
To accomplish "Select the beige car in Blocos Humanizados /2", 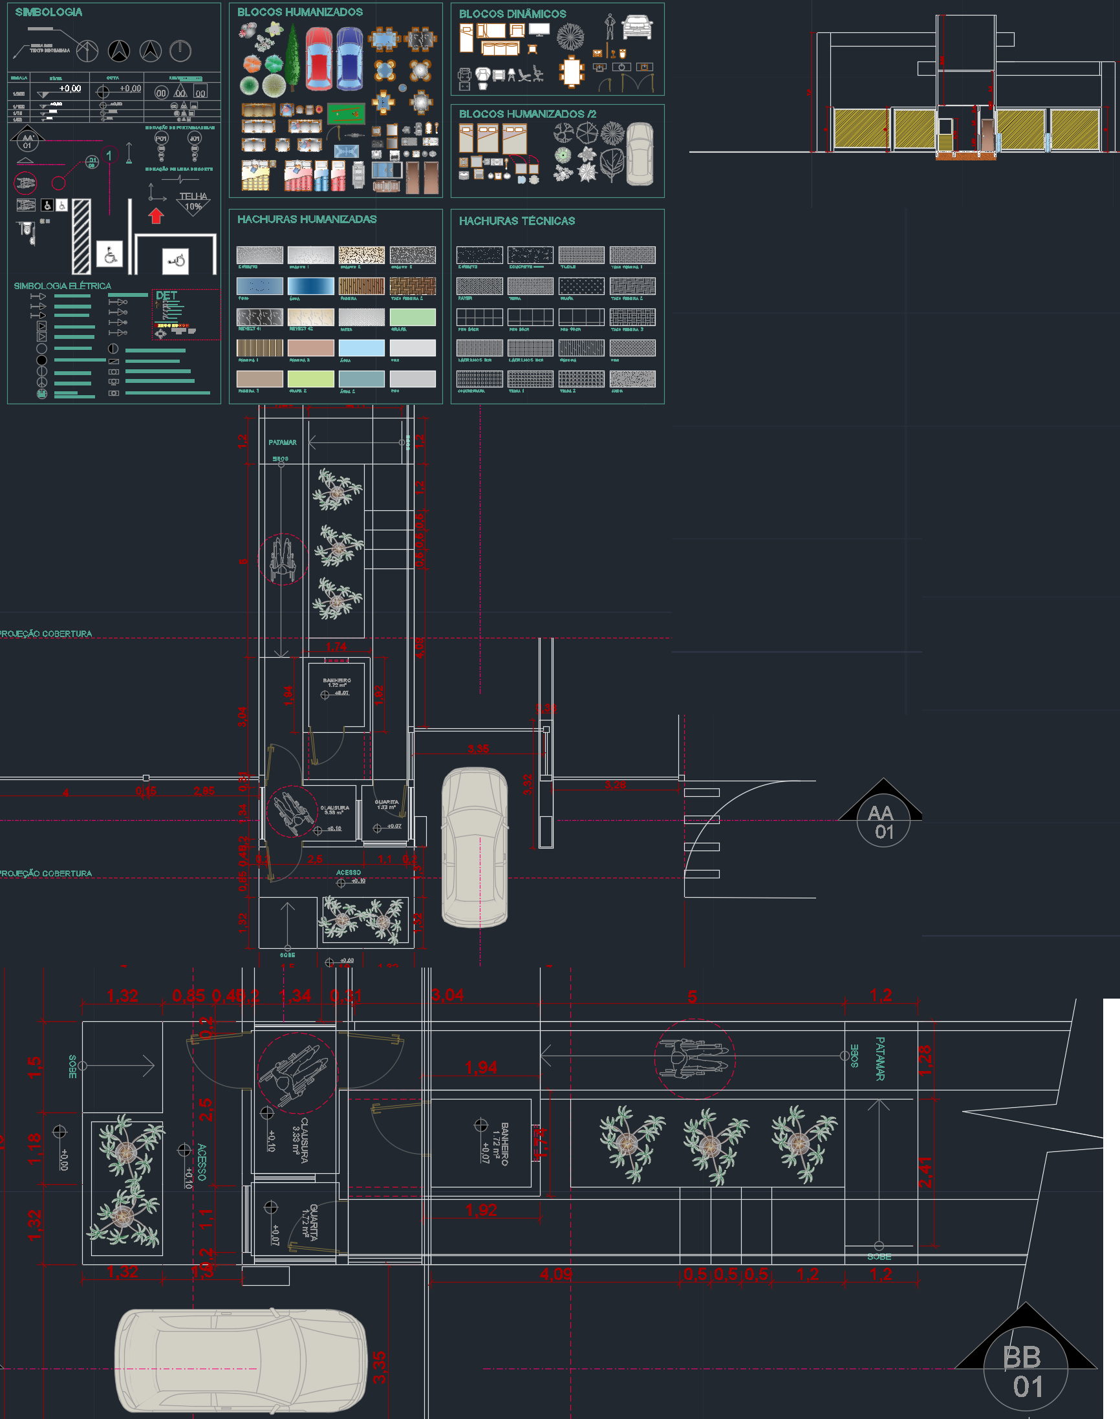I will point(640,154).
